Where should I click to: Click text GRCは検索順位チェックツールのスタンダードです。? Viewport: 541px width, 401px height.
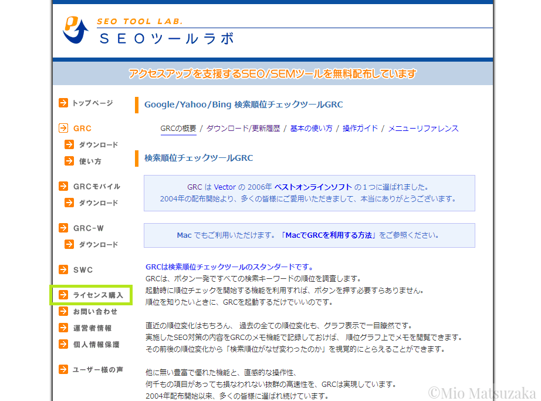click(230, 267)
